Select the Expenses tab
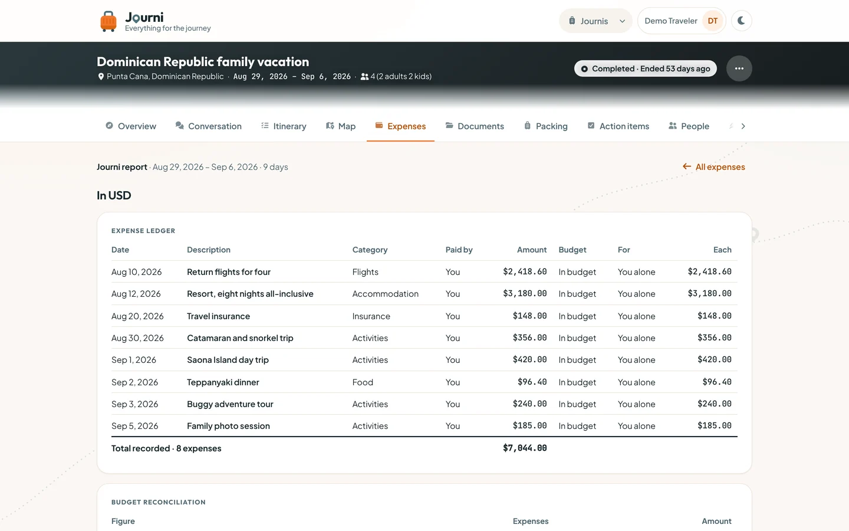 [x=400, y=126]
